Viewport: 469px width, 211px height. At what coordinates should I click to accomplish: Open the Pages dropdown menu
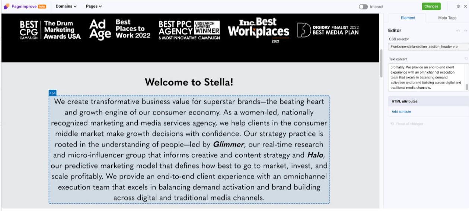[x=93, y=6]
